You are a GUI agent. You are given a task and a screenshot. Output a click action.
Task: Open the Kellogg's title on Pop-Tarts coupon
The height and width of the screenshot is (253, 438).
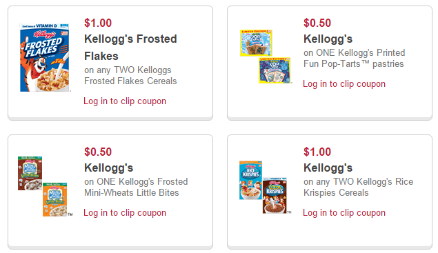click(x=328, y=39)
